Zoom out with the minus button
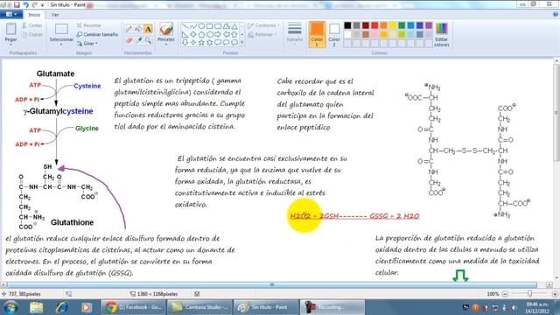The height and width of the screenshot is (315, 560). (x=505, y=294)
